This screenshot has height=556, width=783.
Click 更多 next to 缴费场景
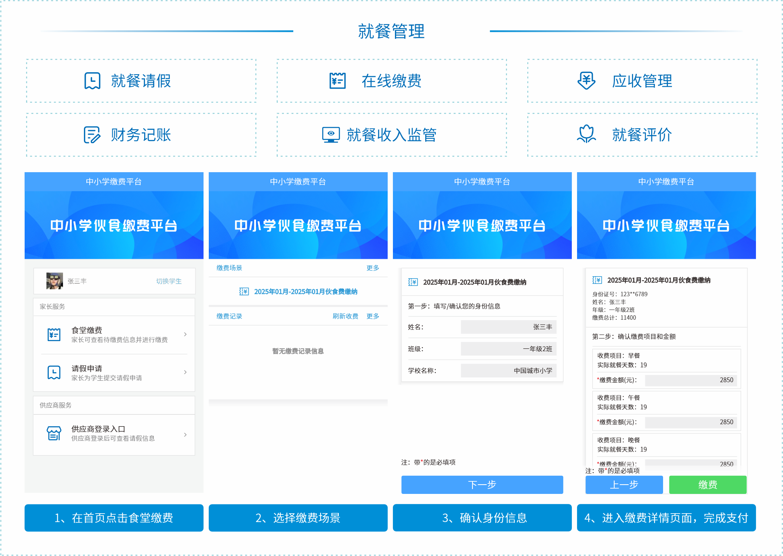tap(372, 268)
